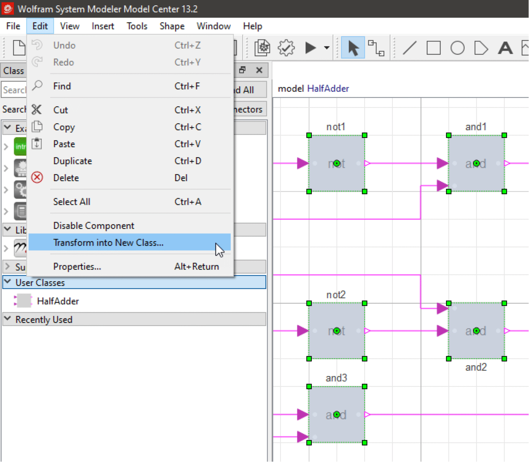Click the not1 output connector
The width and height of the screenshot is (529, 462).
(367, 163)
